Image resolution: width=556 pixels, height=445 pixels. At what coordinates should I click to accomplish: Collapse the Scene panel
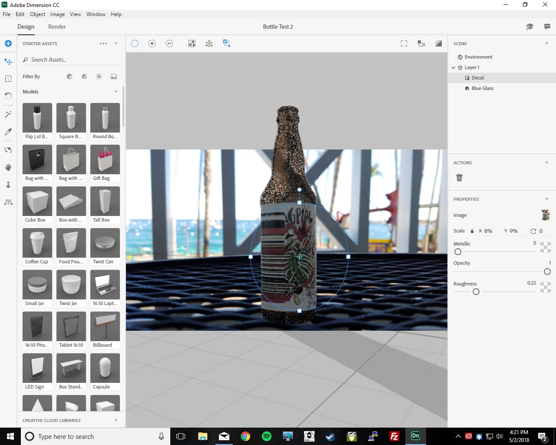point(546,43)
